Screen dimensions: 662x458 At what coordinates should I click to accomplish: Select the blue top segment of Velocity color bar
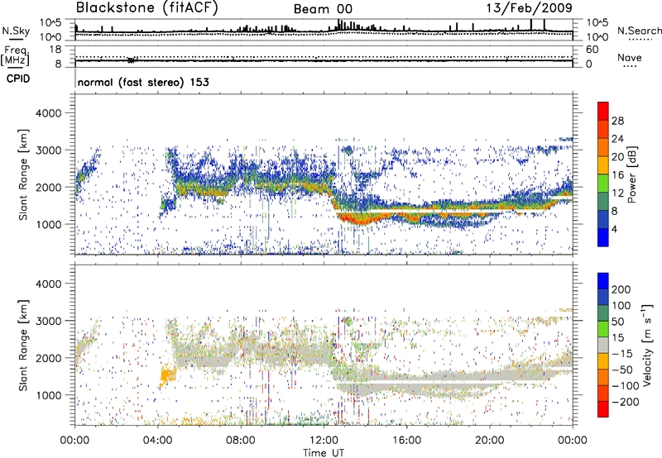[603, 281]
